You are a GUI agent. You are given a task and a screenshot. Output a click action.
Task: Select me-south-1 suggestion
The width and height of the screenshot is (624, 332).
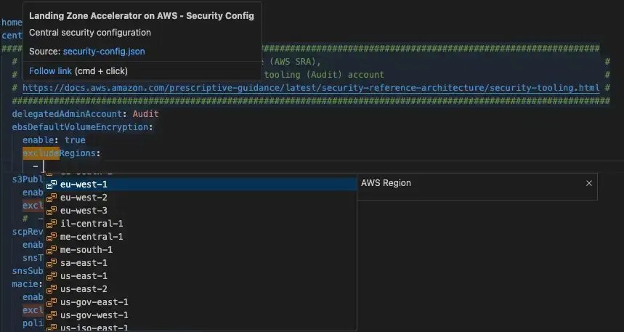(x=200, y=250)
